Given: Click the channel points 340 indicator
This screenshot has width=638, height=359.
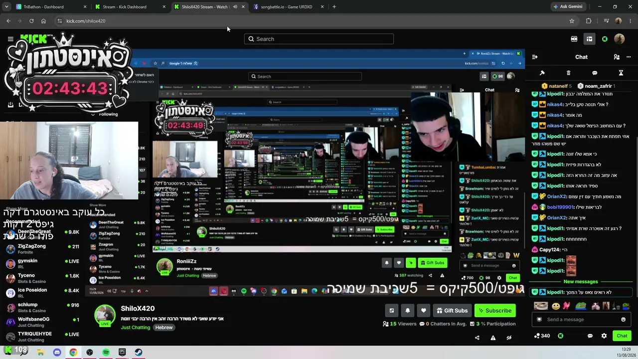Looking at the screenshot, I should 542,336.
